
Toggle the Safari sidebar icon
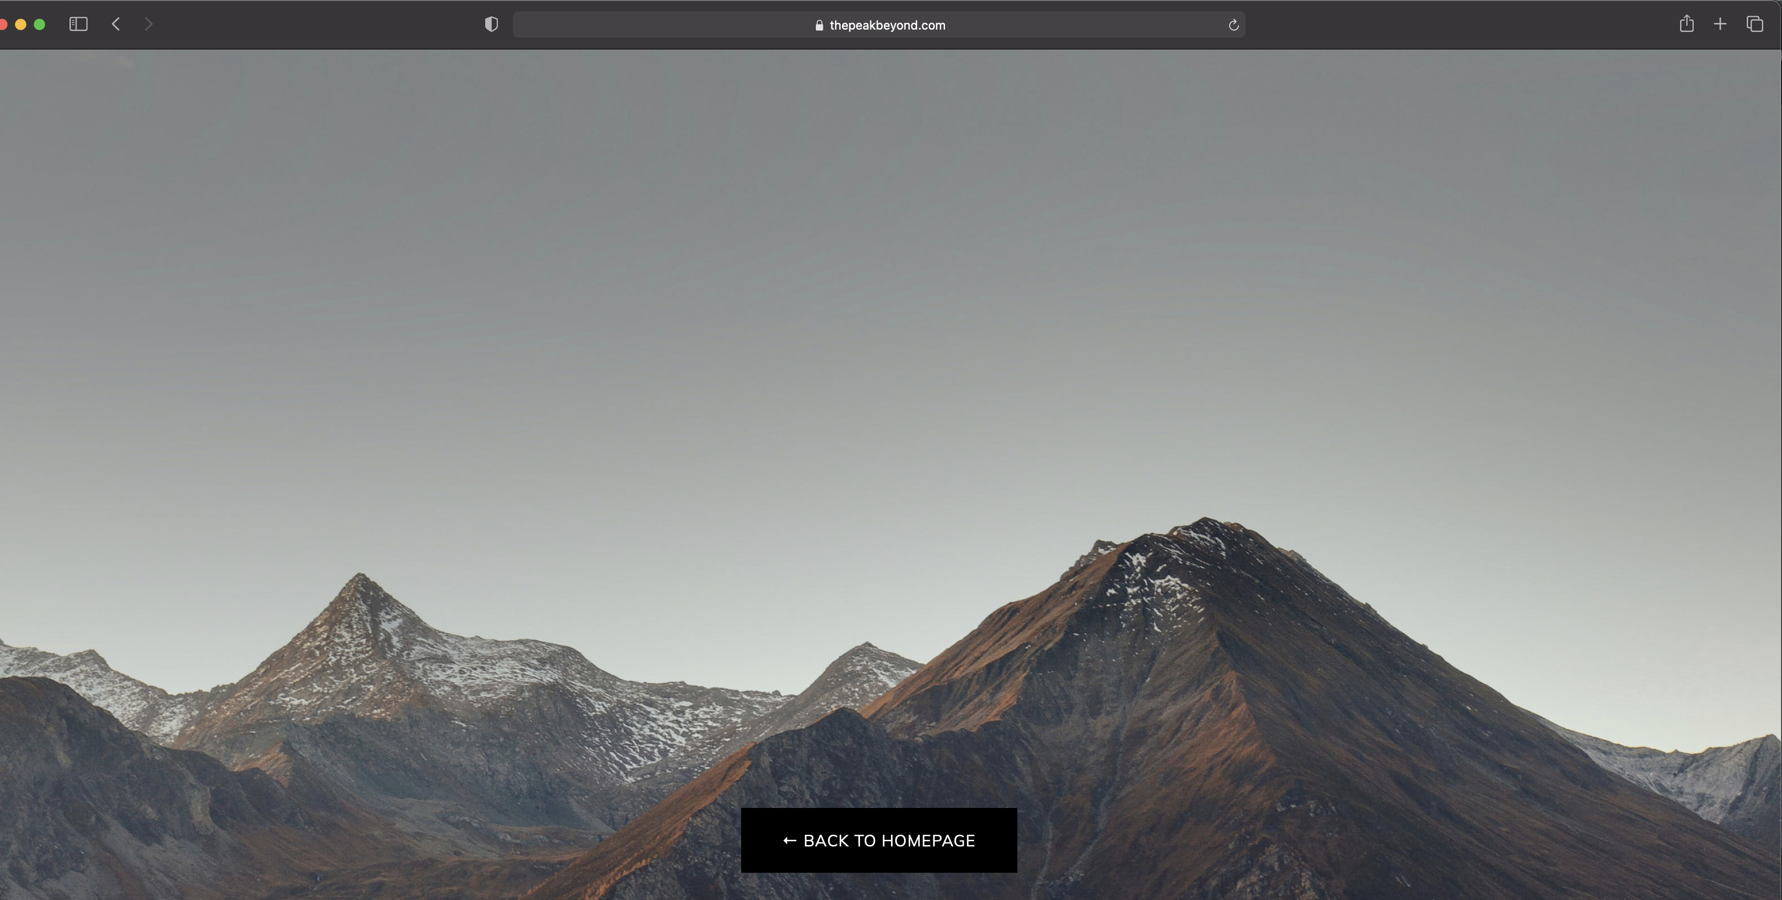coord(78,24)
